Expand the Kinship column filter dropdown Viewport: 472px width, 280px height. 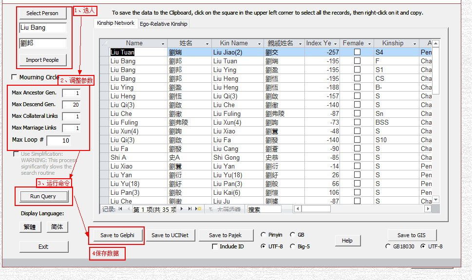(x=415, y=43)
